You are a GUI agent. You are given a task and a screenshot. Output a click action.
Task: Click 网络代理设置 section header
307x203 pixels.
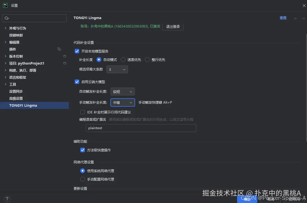pyautogui.click(x=84, y=162)
